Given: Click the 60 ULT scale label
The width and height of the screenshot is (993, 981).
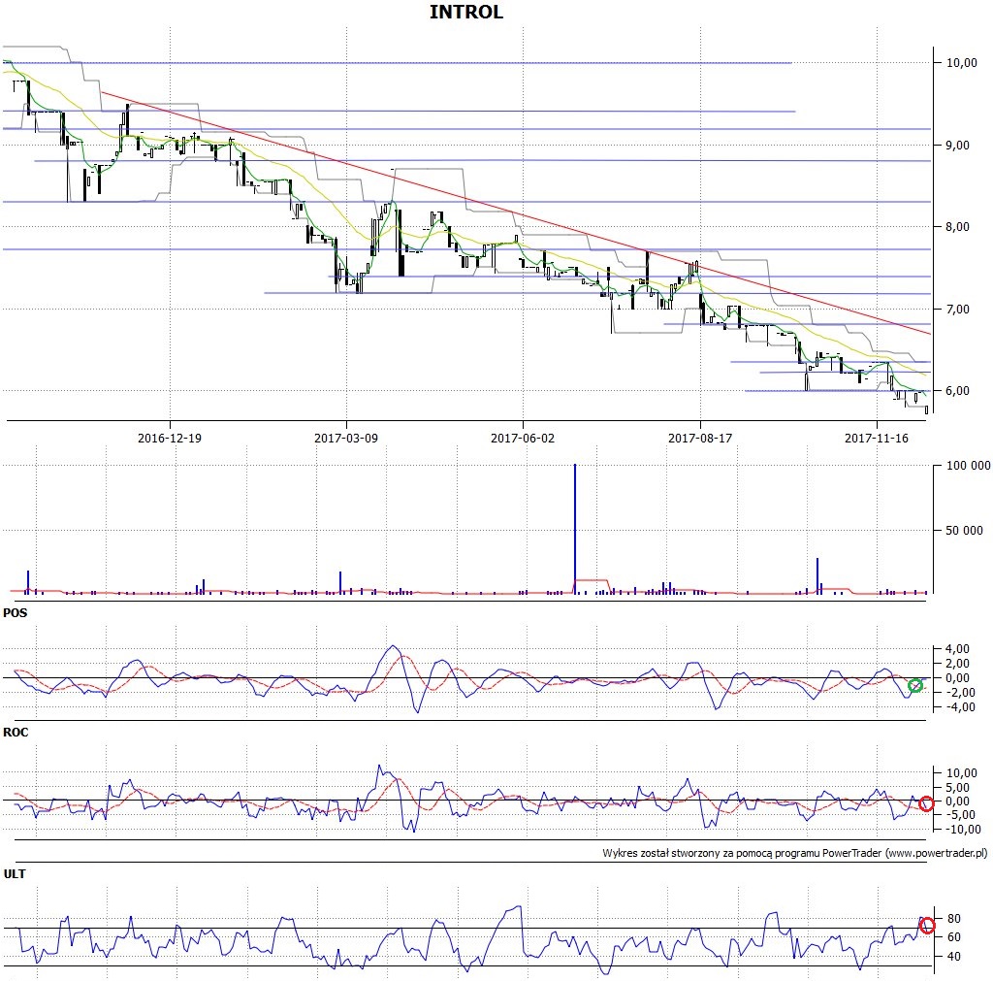Looking at the screenshot, I should click(954, 937).
